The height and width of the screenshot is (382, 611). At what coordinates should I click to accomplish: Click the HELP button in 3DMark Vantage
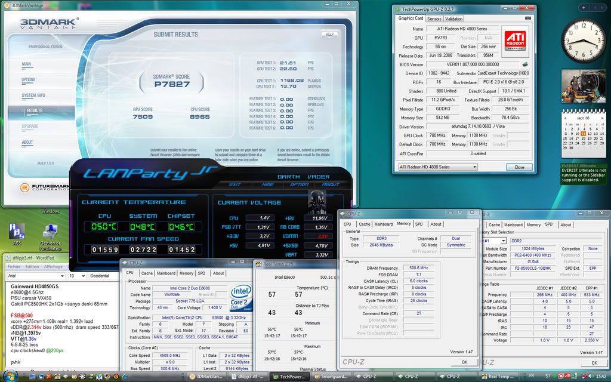pyautogui.click(x=329, y=35)
